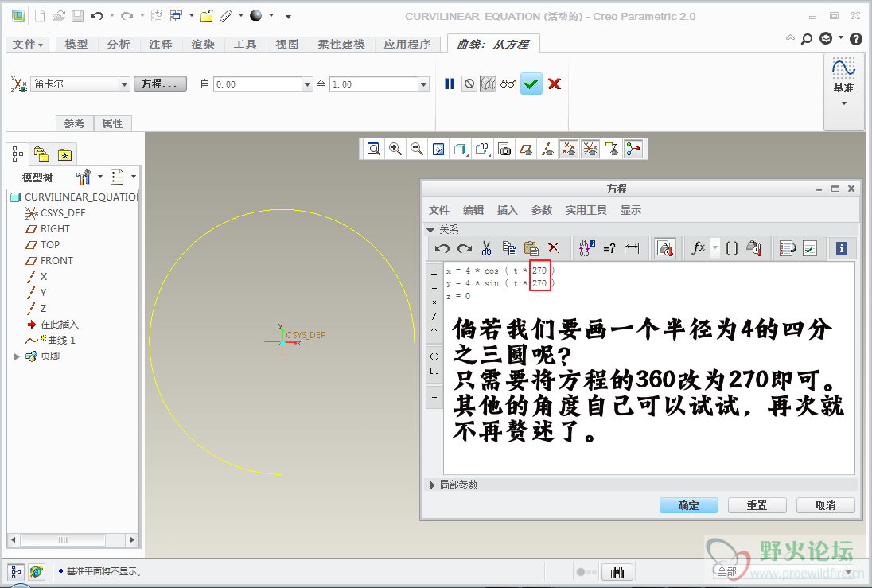The height and width of the screenshot is (588, 872).
Task: Open the 至 range end value dropdown
Action: click(424, 84)
